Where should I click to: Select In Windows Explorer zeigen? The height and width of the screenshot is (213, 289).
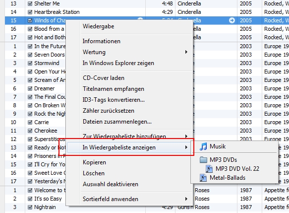(118, 63)
